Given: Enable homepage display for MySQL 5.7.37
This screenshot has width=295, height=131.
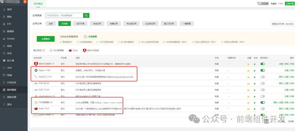Looking at the screenshot, I should 262,77.
